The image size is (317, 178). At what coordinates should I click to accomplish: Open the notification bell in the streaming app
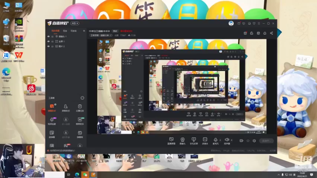265,33
